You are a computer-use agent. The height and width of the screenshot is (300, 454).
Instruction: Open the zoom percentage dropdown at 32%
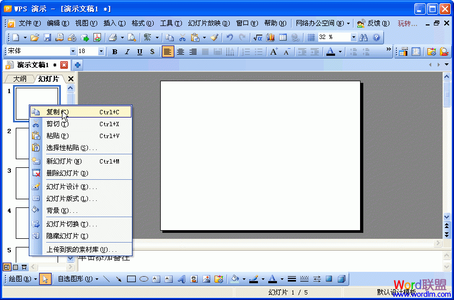pos(354,37)
